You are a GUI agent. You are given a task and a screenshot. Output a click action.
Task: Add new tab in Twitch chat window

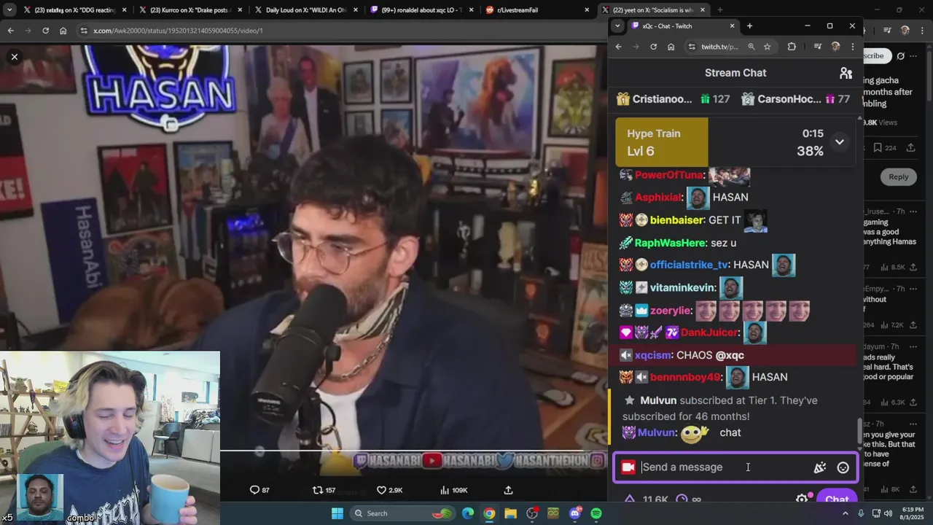749,26
